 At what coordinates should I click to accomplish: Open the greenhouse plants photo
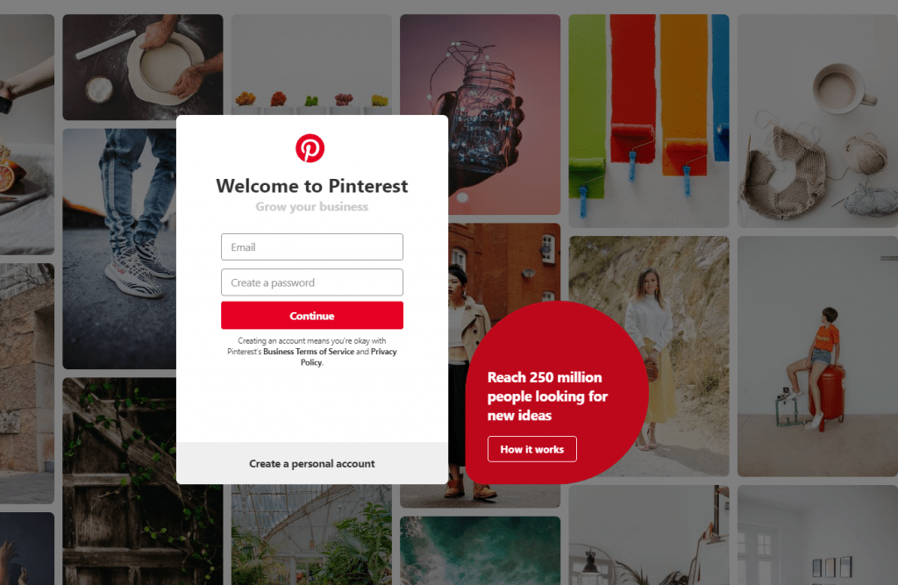pos(311,535)
